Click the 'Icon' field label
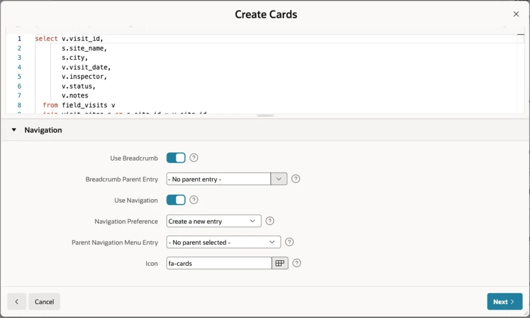This screenshot has height=318, width=530. [x=152, y=263]
